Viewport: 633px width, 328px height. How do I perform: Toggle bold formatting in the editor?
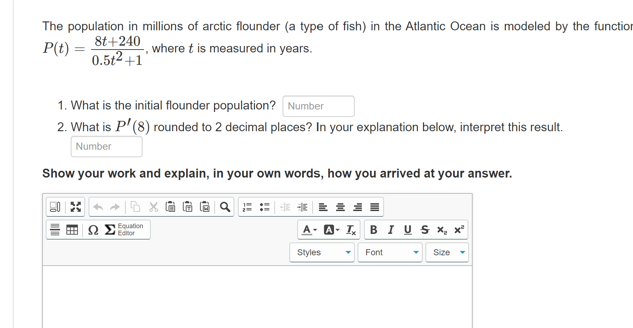pos(373,230)
